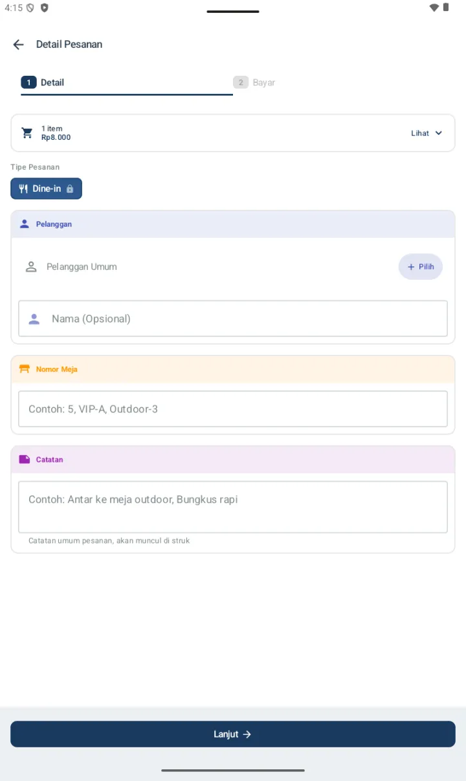Focus the Nama (Opsional) input field

coord(233,319)
